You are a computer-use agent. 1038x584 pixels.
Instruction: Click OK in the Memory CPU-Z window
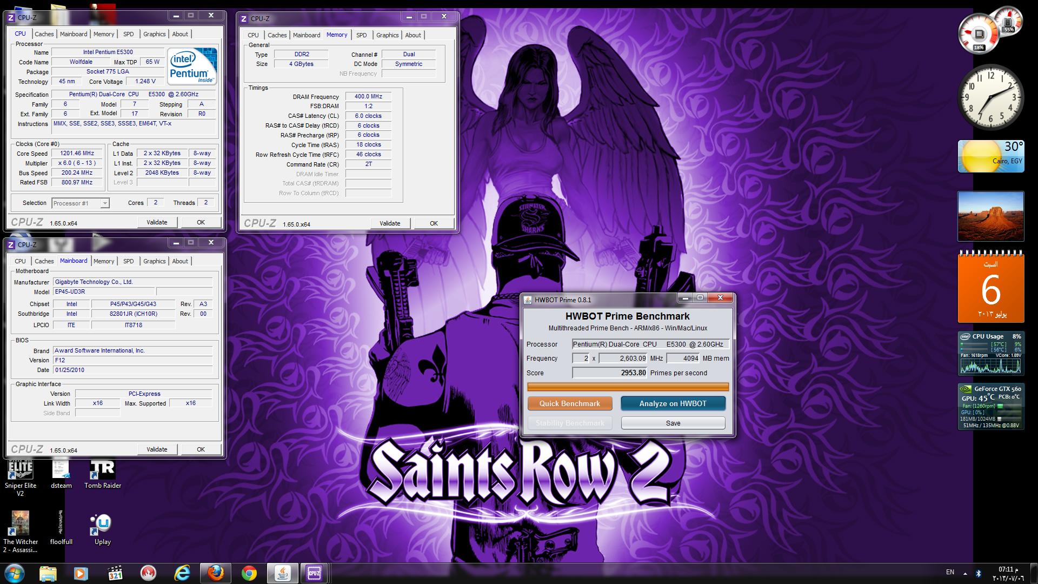(x=434, y=223)
